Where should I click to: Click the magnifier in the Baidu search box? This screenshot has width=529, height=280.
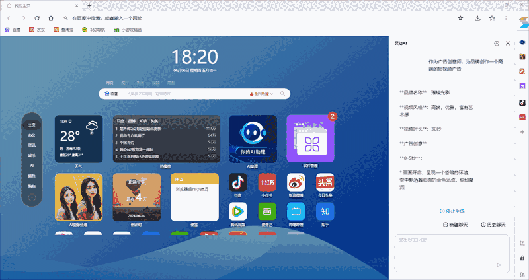282,94
